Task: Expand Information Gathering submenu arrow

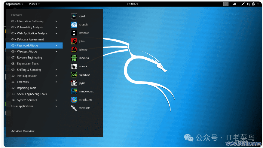Action: (x=56, y=21)
